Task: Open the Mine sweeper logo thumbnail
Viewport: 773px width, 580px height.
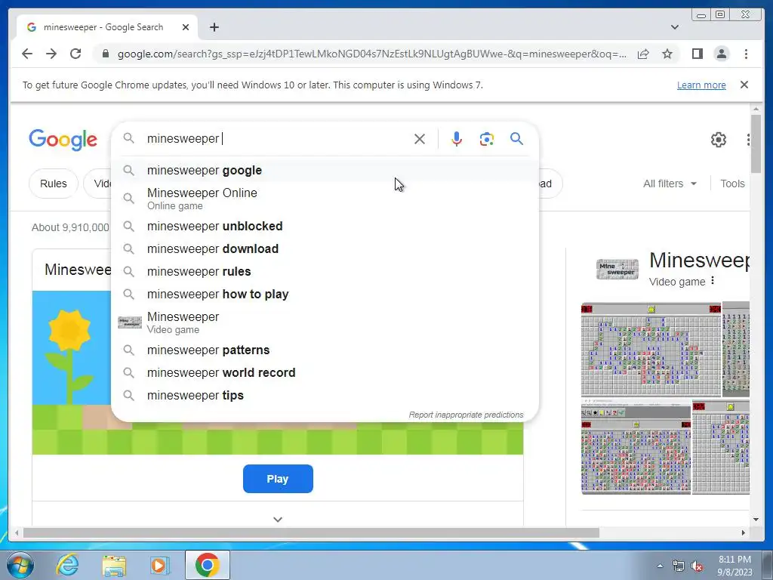Action: (617, 270)
